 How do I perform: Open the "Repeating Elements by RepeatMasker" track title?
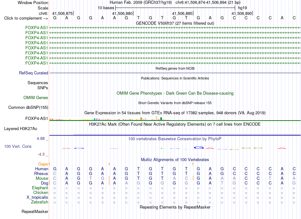[x=175, y=207]
